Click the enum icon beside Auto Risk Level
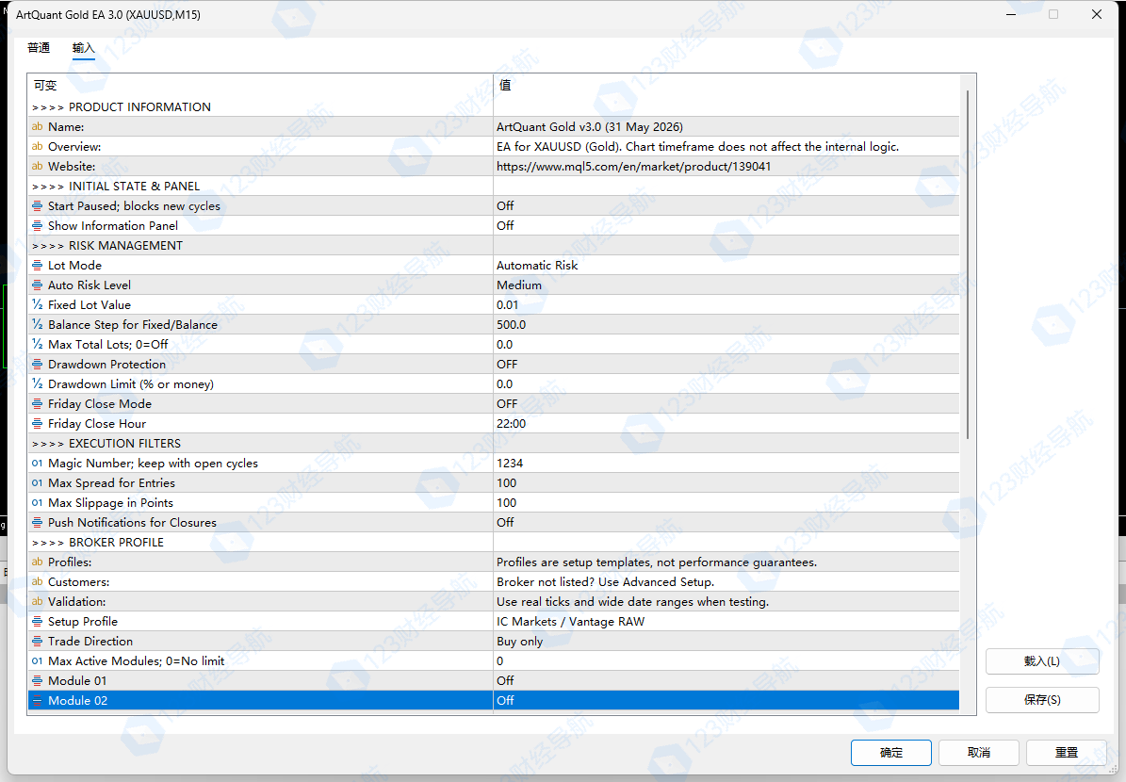1126x782 pixels. 38,285
